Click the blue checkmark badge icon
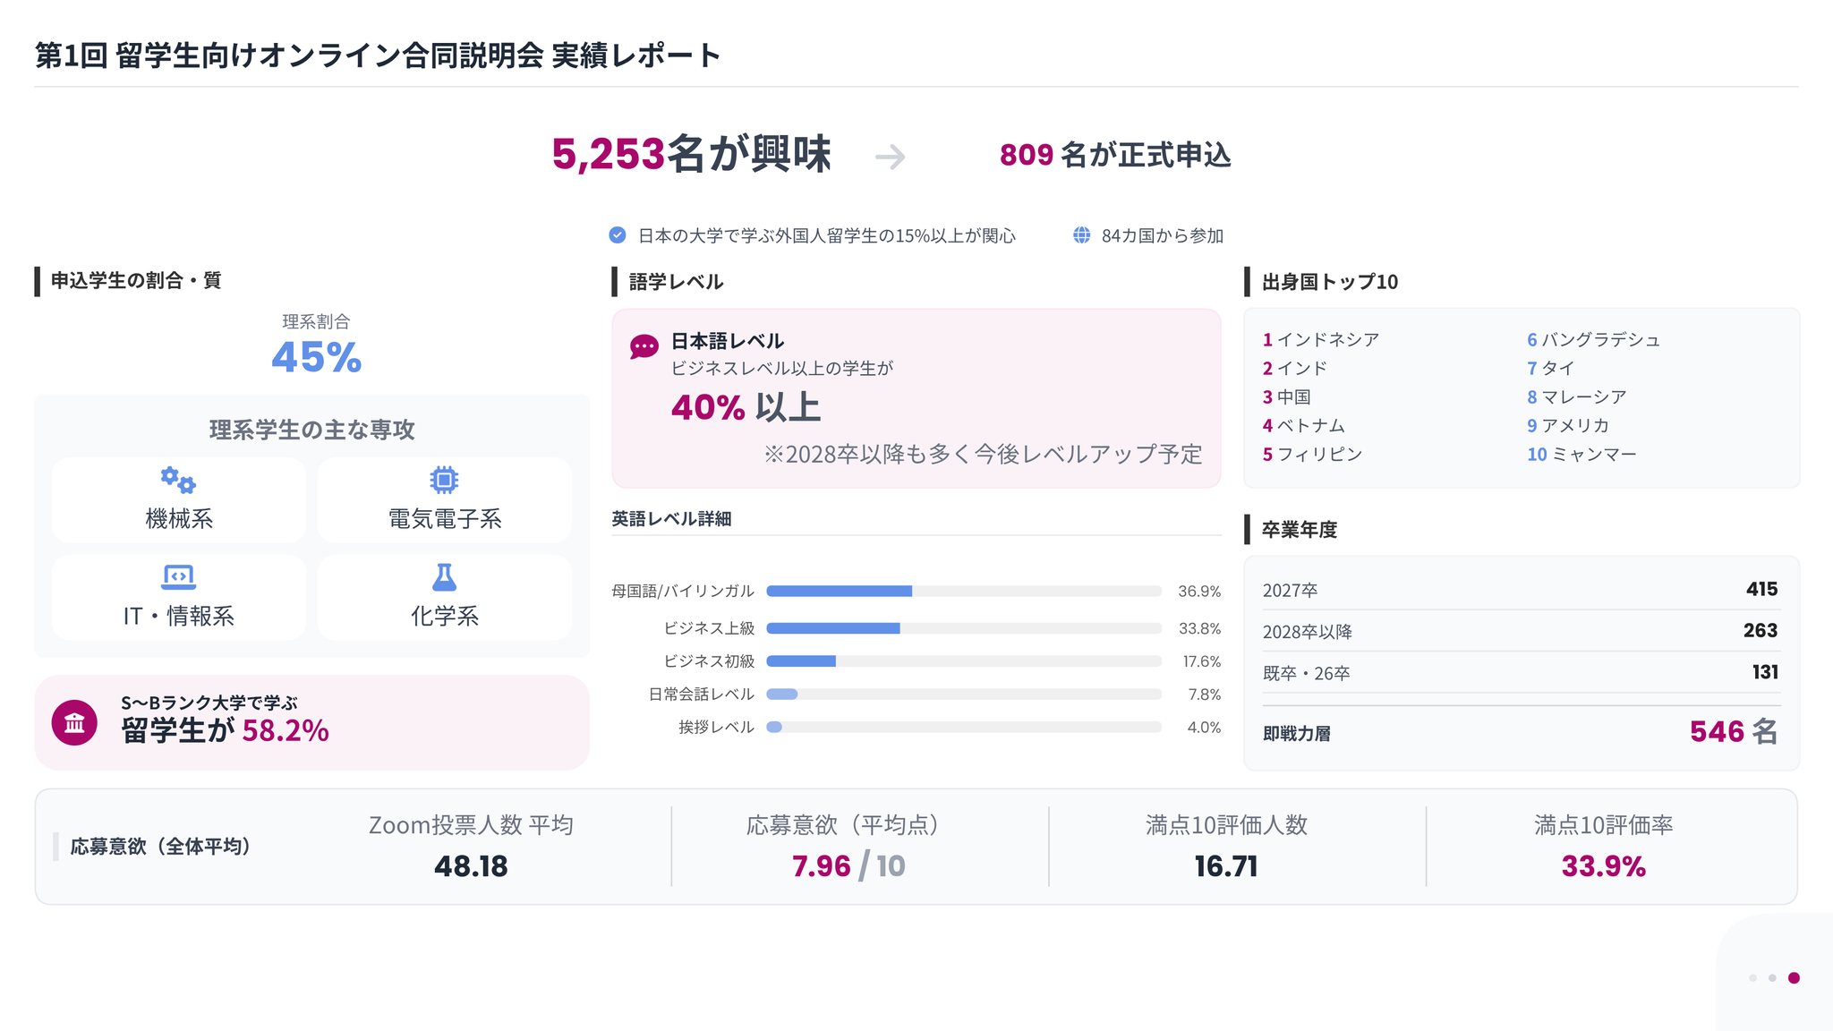The image size is (1833, 1031). [x=618, y=235]
